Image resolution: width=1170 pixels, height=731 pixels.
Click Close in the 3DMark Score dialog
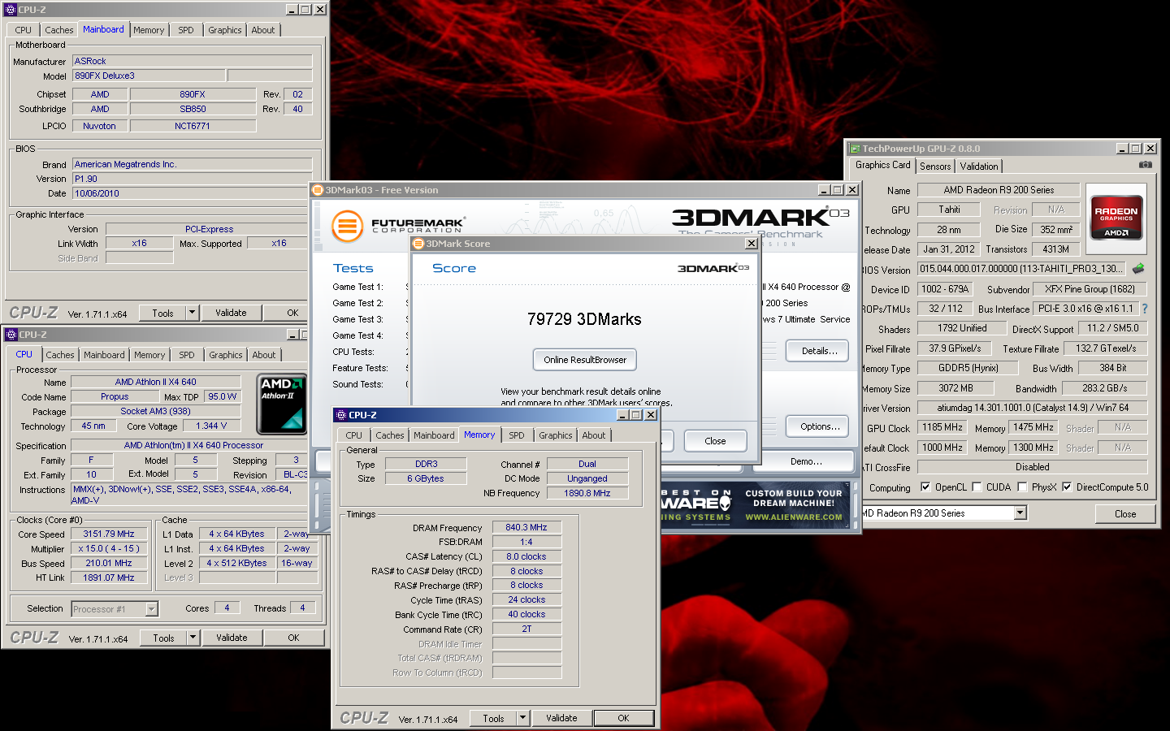716,441
